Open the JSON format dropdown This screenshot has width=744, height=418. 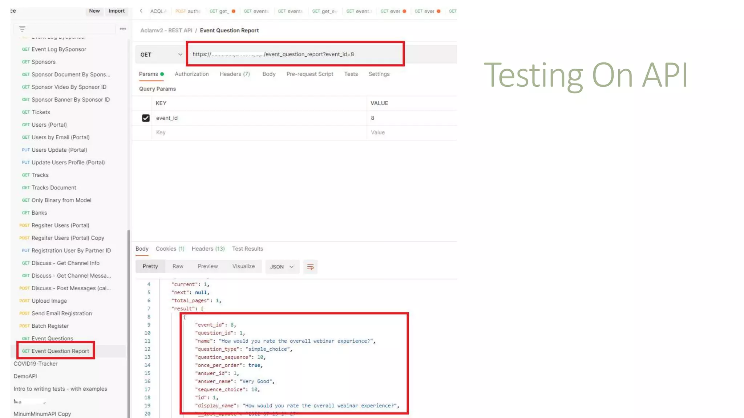pos(282,267)
